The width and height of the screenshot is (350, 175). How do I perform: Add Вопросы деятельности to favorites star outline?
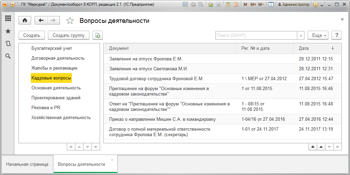pos(70,21)
